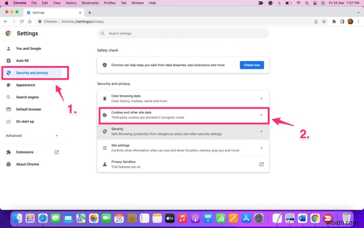The image size is (364, 228).
Task: Click the home icon in the toolbar
Action: (x=30, y=22)
